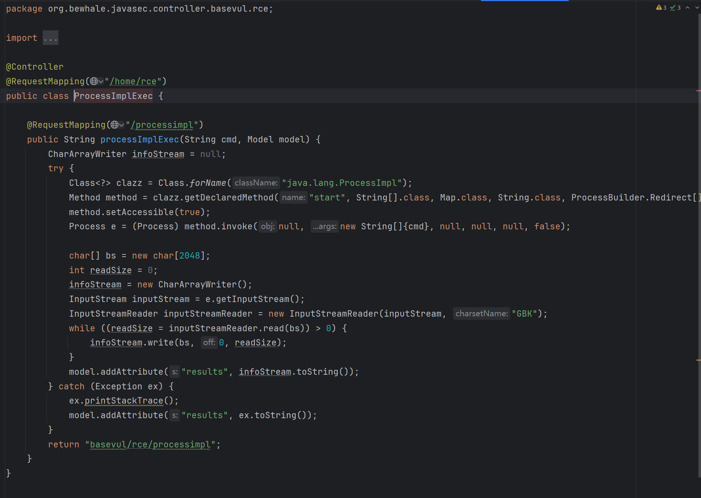Click the "name:" parameter hint before "start"
This screenshot has width=701, height=498.
coord(294,197)
